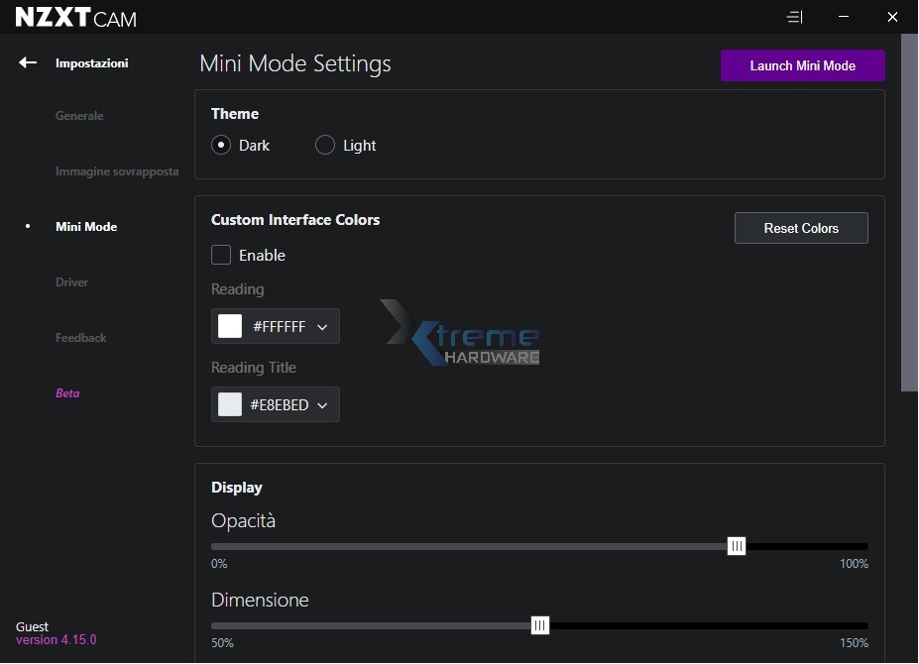Viewport: 919px width, 664px height.
Task: Close the NZXT CAM window
Action: [892, 17]
